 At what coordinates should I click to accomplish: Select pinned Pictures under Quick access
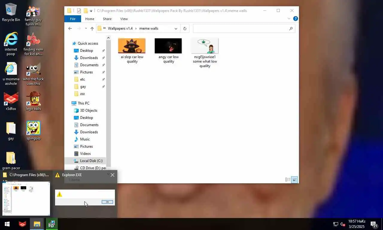(86, 72)
